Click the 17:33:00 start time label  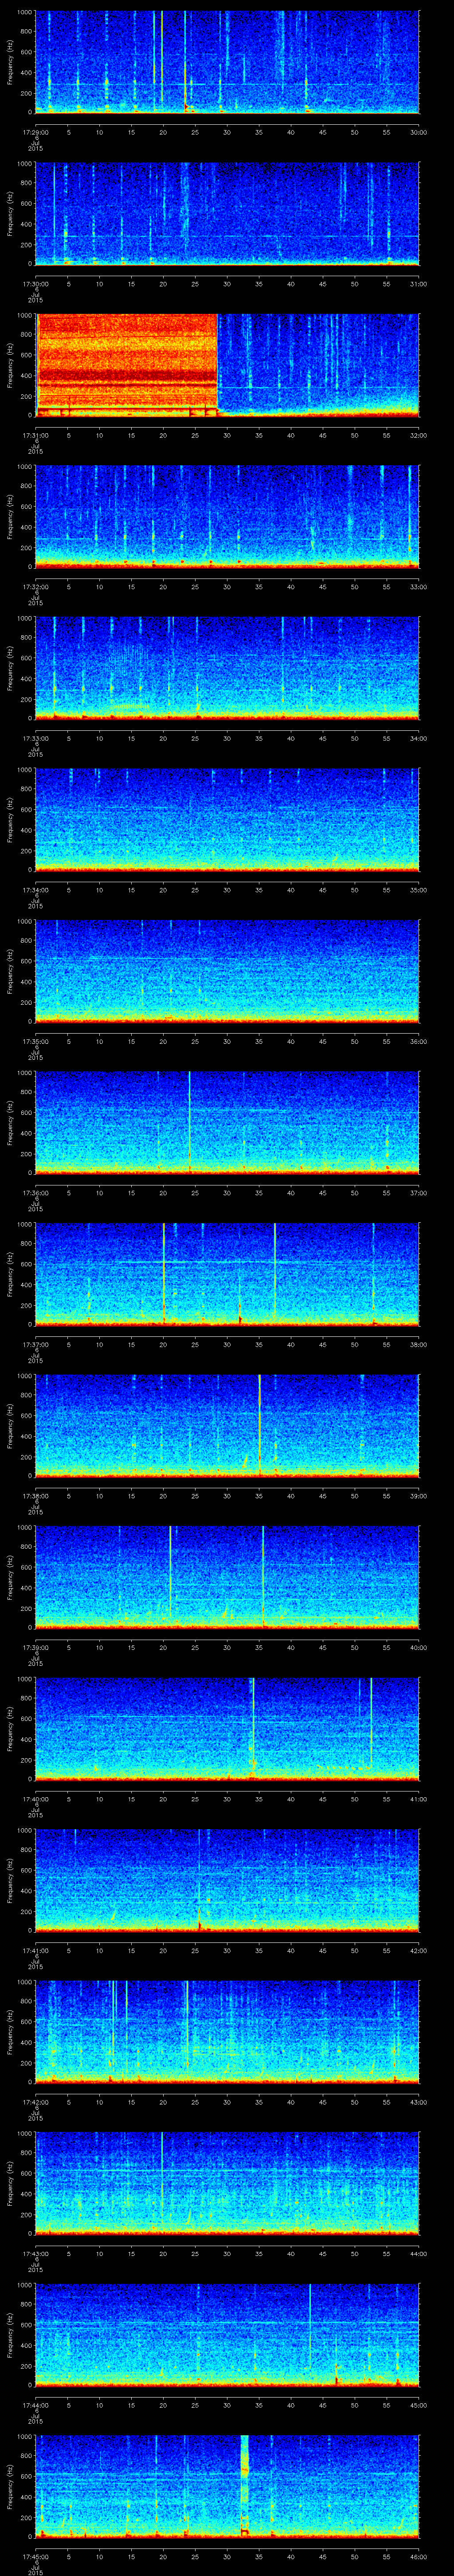click(x=35, y=738)
